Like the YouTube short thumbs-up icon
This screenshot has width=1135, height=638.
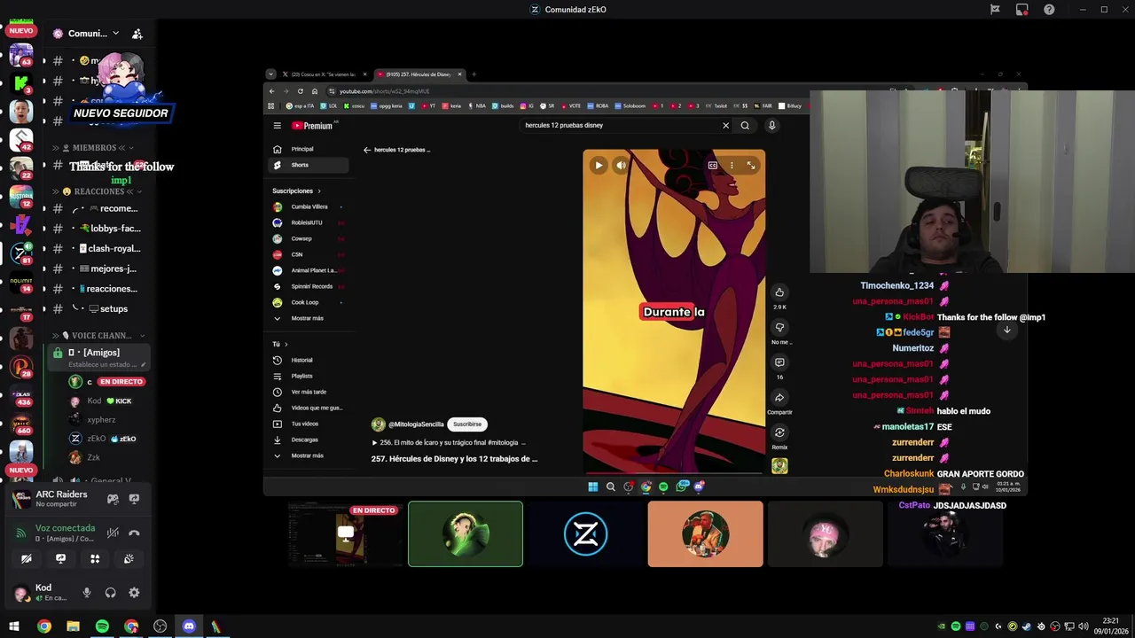779,292
